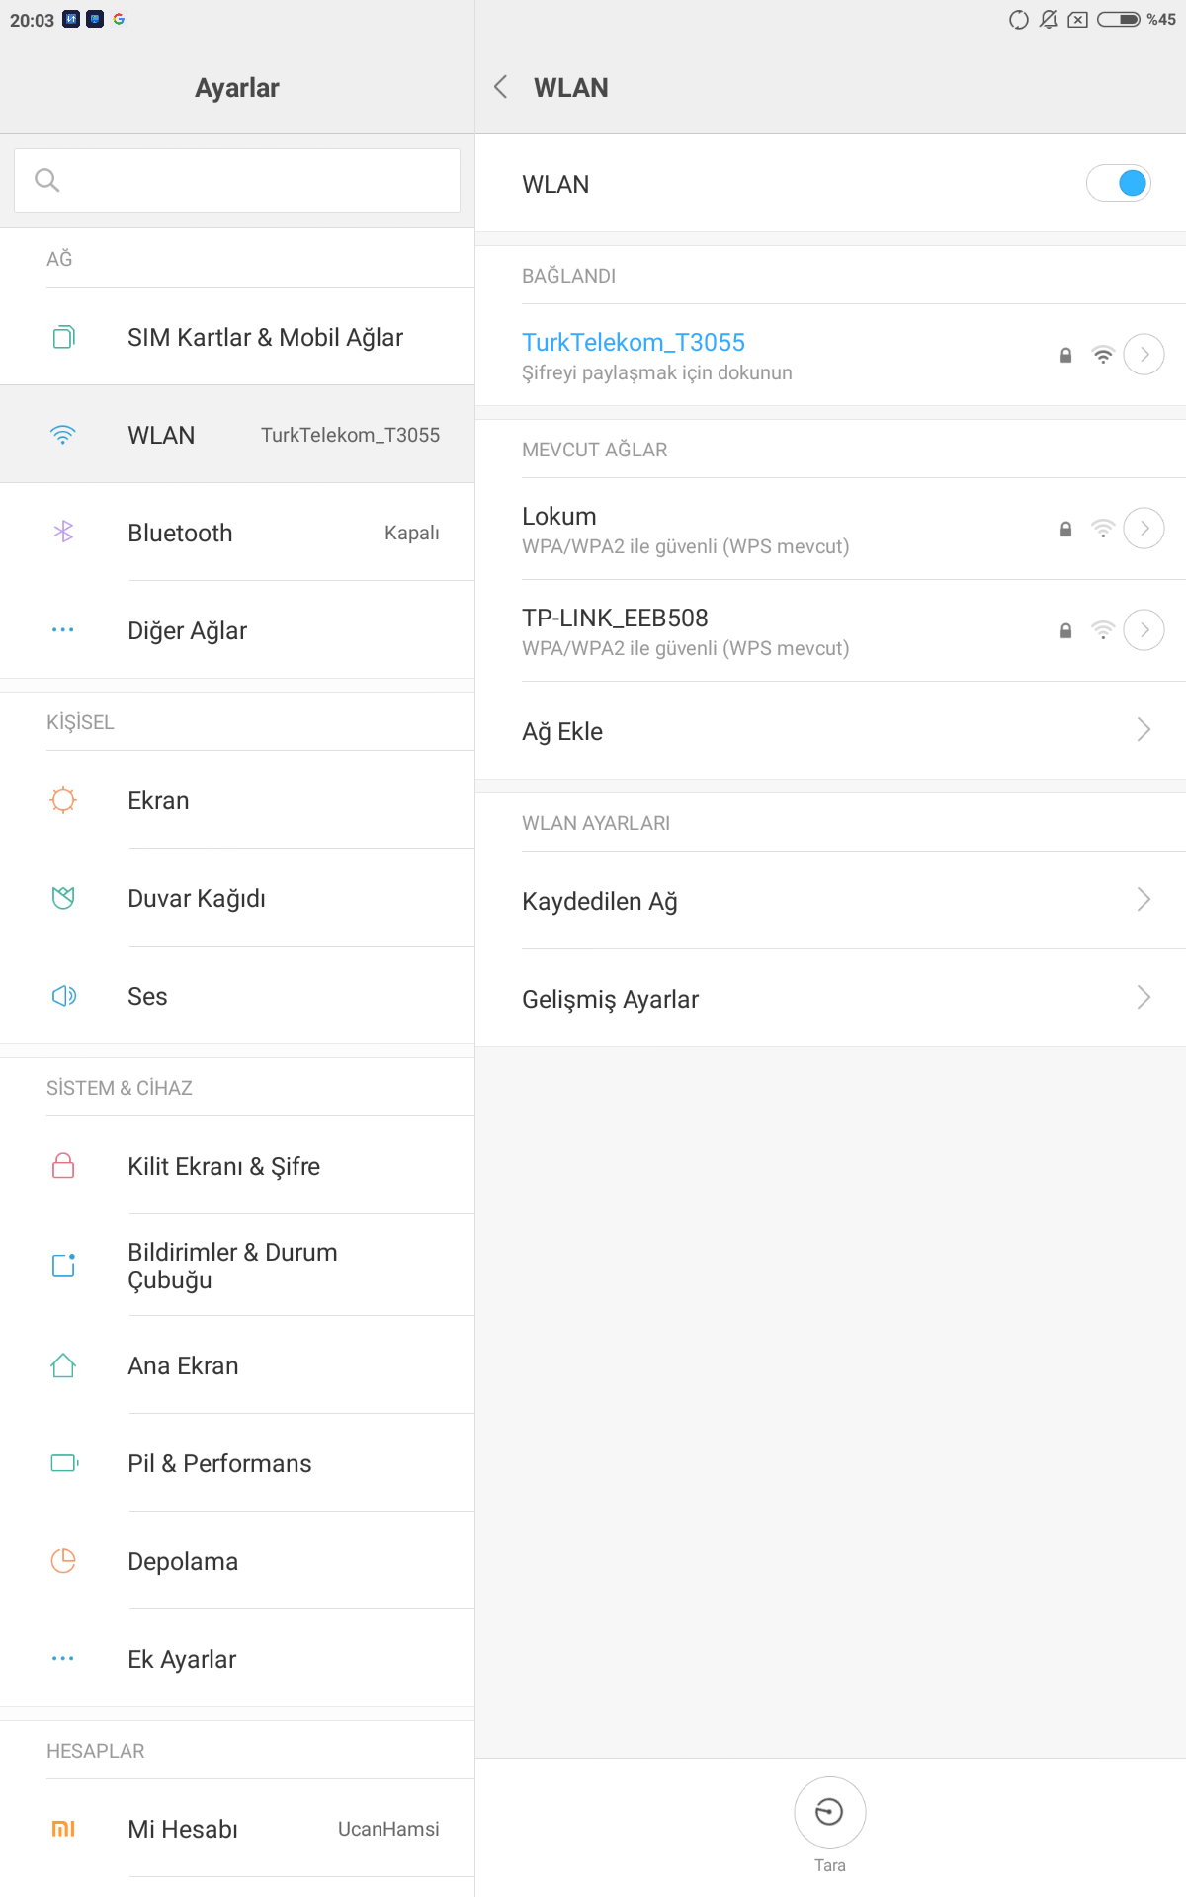The height and width of the screenshot is (1897, 1186).
Task: Click the brightness sun icon for Ekran
Action: pyautogui.click(x=63, y=800)
